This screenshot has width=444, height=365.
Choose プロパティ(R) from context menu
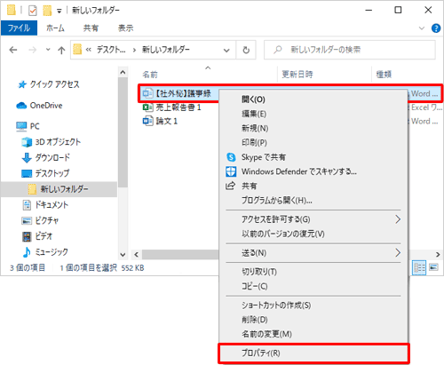coord(313,353)
